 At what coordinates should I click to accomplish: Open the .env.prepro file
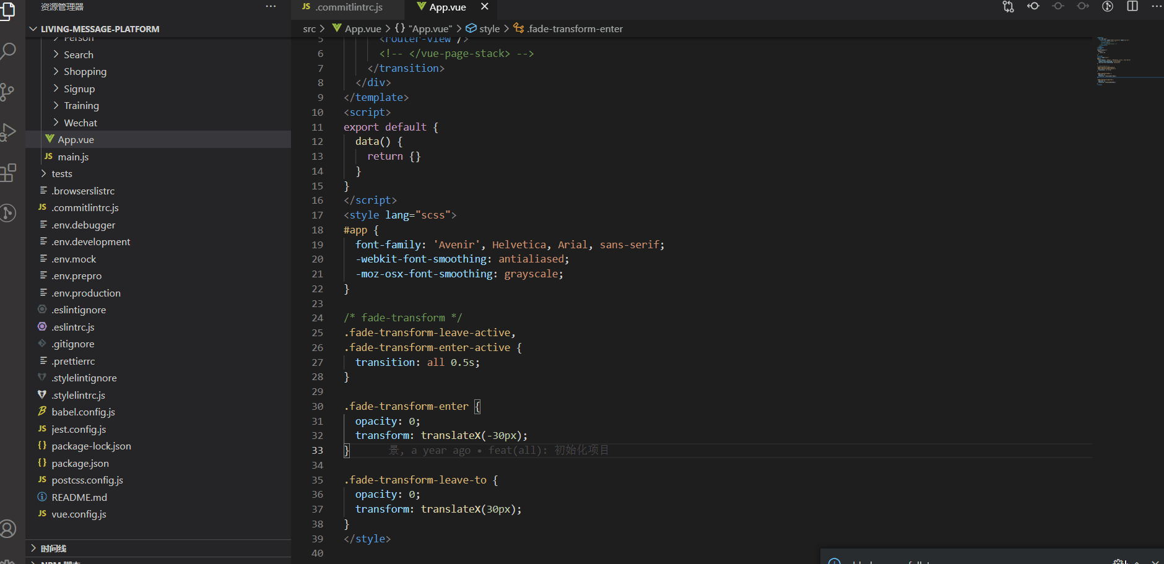pyautogui.click(x=158, y=276)
